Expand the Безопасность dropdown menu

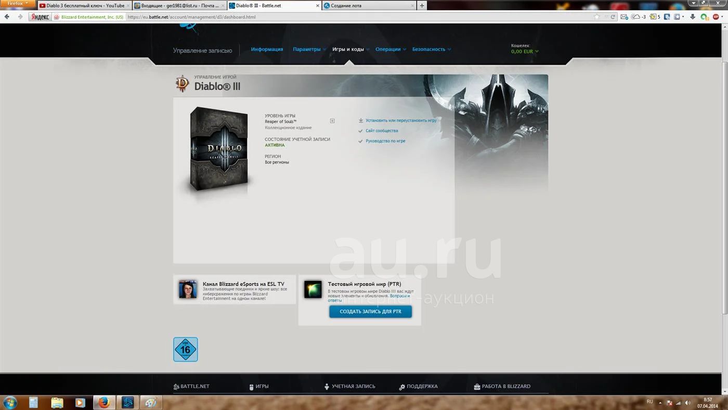[432, 49]
